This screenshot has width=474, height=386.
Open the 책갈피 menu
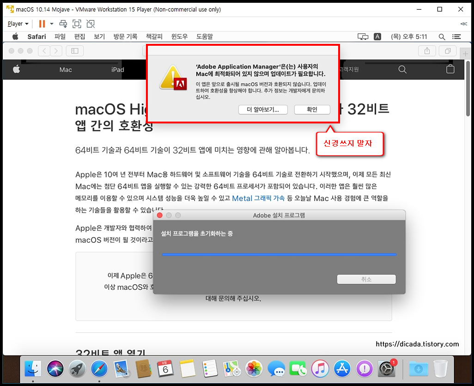154,37
